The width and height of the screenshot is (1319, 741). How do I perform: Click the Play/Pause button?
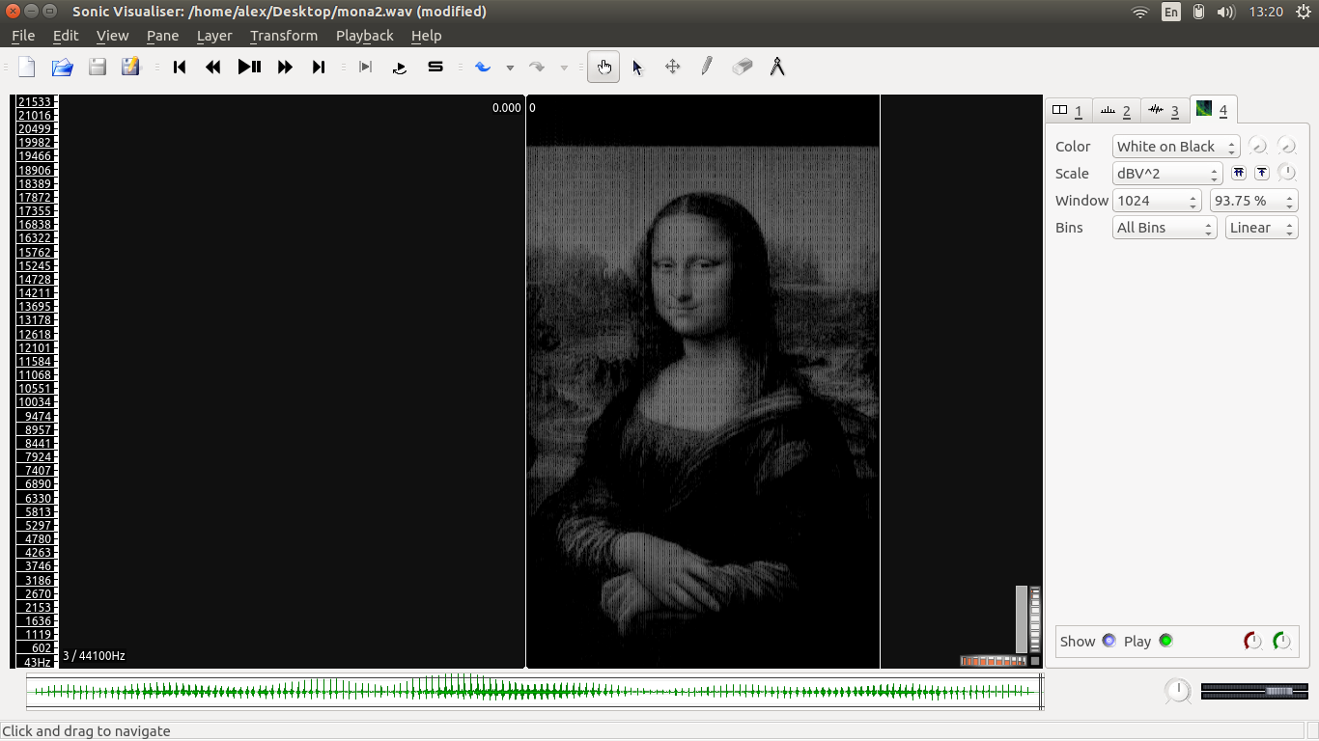[x=249, y=67]
